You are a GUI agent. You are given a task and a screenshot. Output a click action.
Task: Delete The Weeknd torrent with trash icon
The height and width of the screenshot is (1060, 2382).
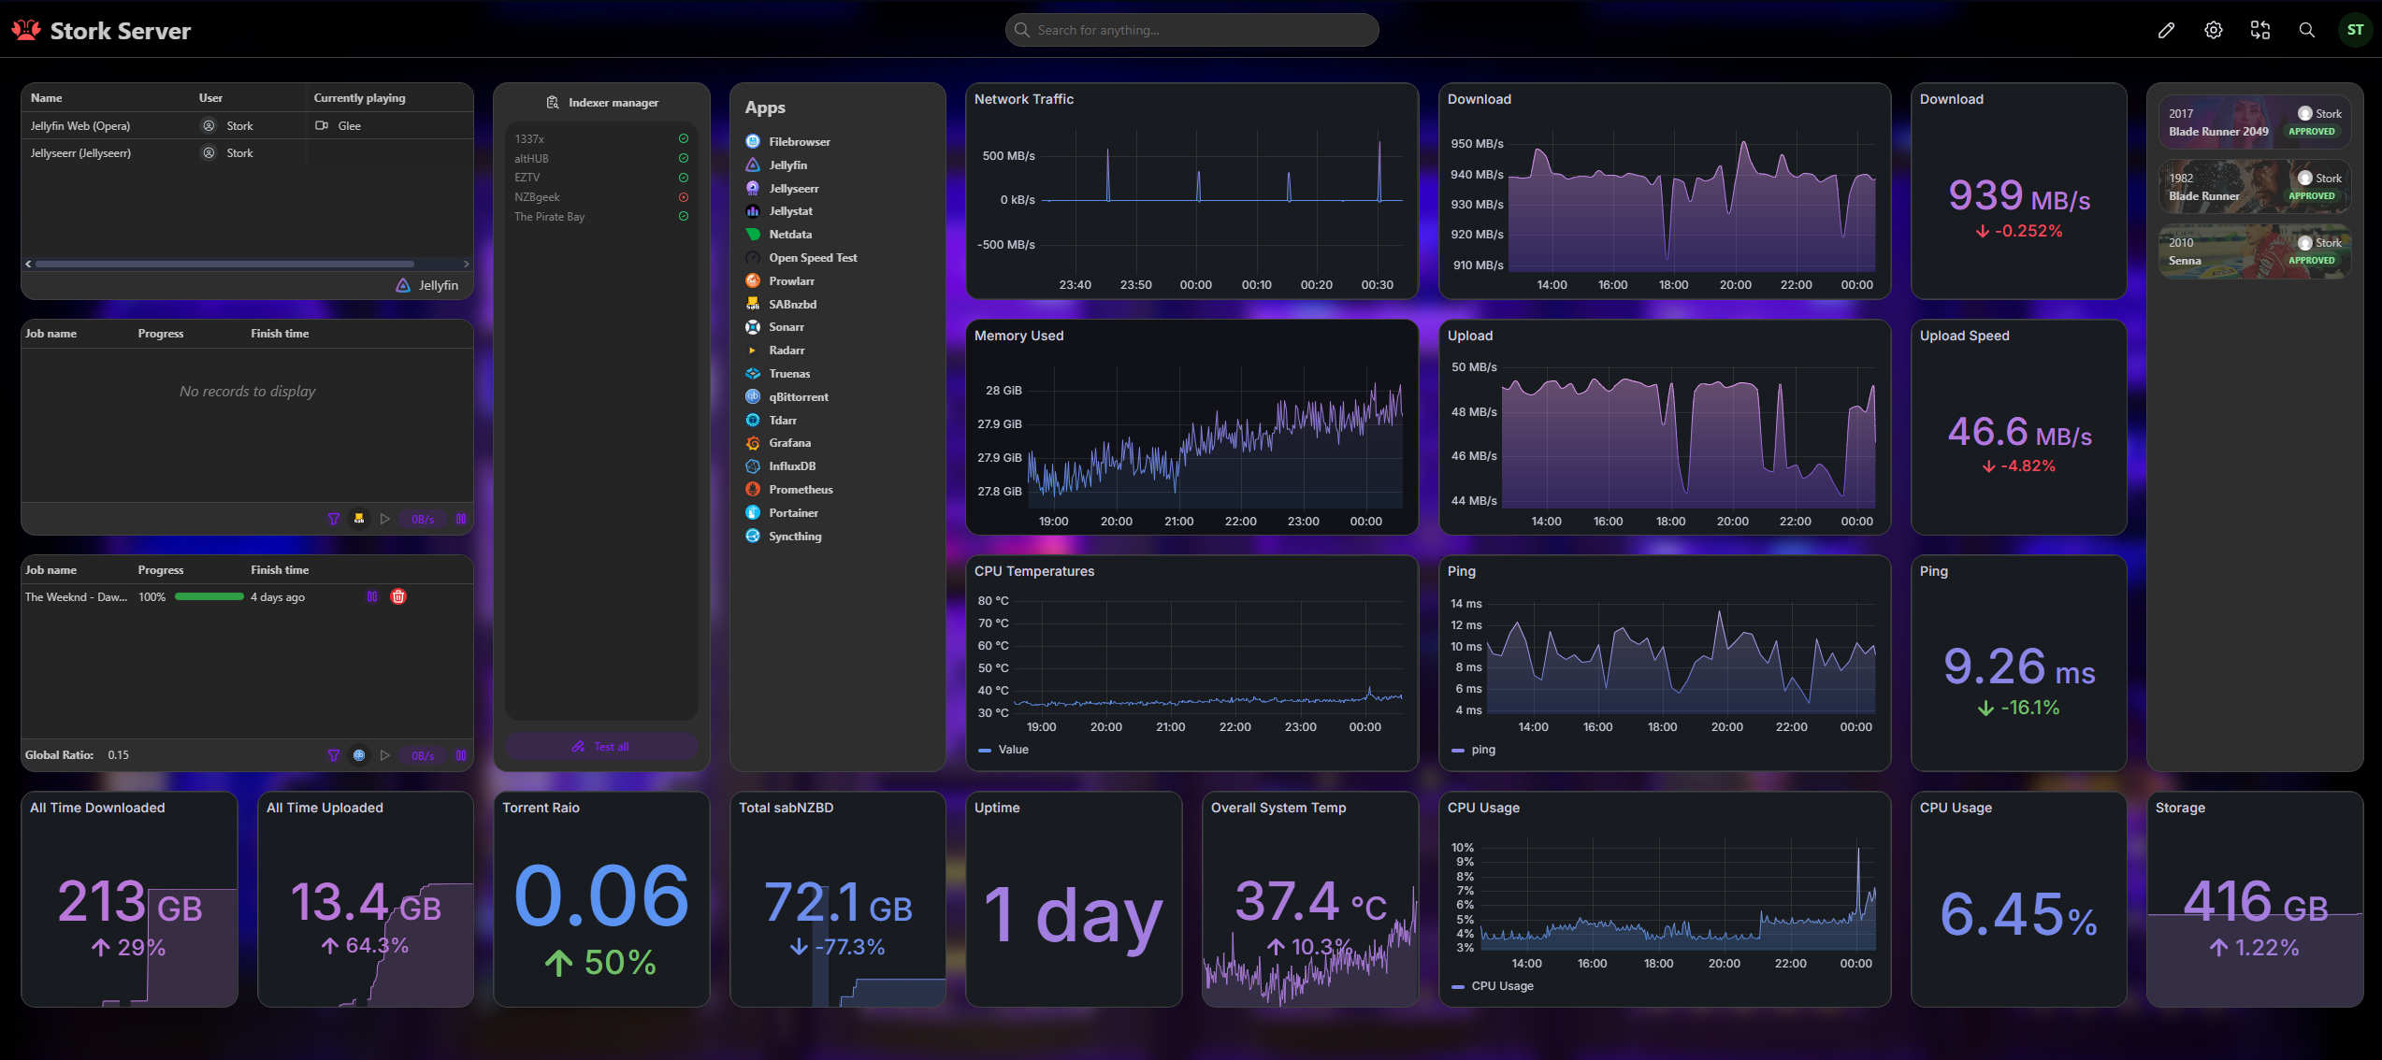click(x=398, y=596)
